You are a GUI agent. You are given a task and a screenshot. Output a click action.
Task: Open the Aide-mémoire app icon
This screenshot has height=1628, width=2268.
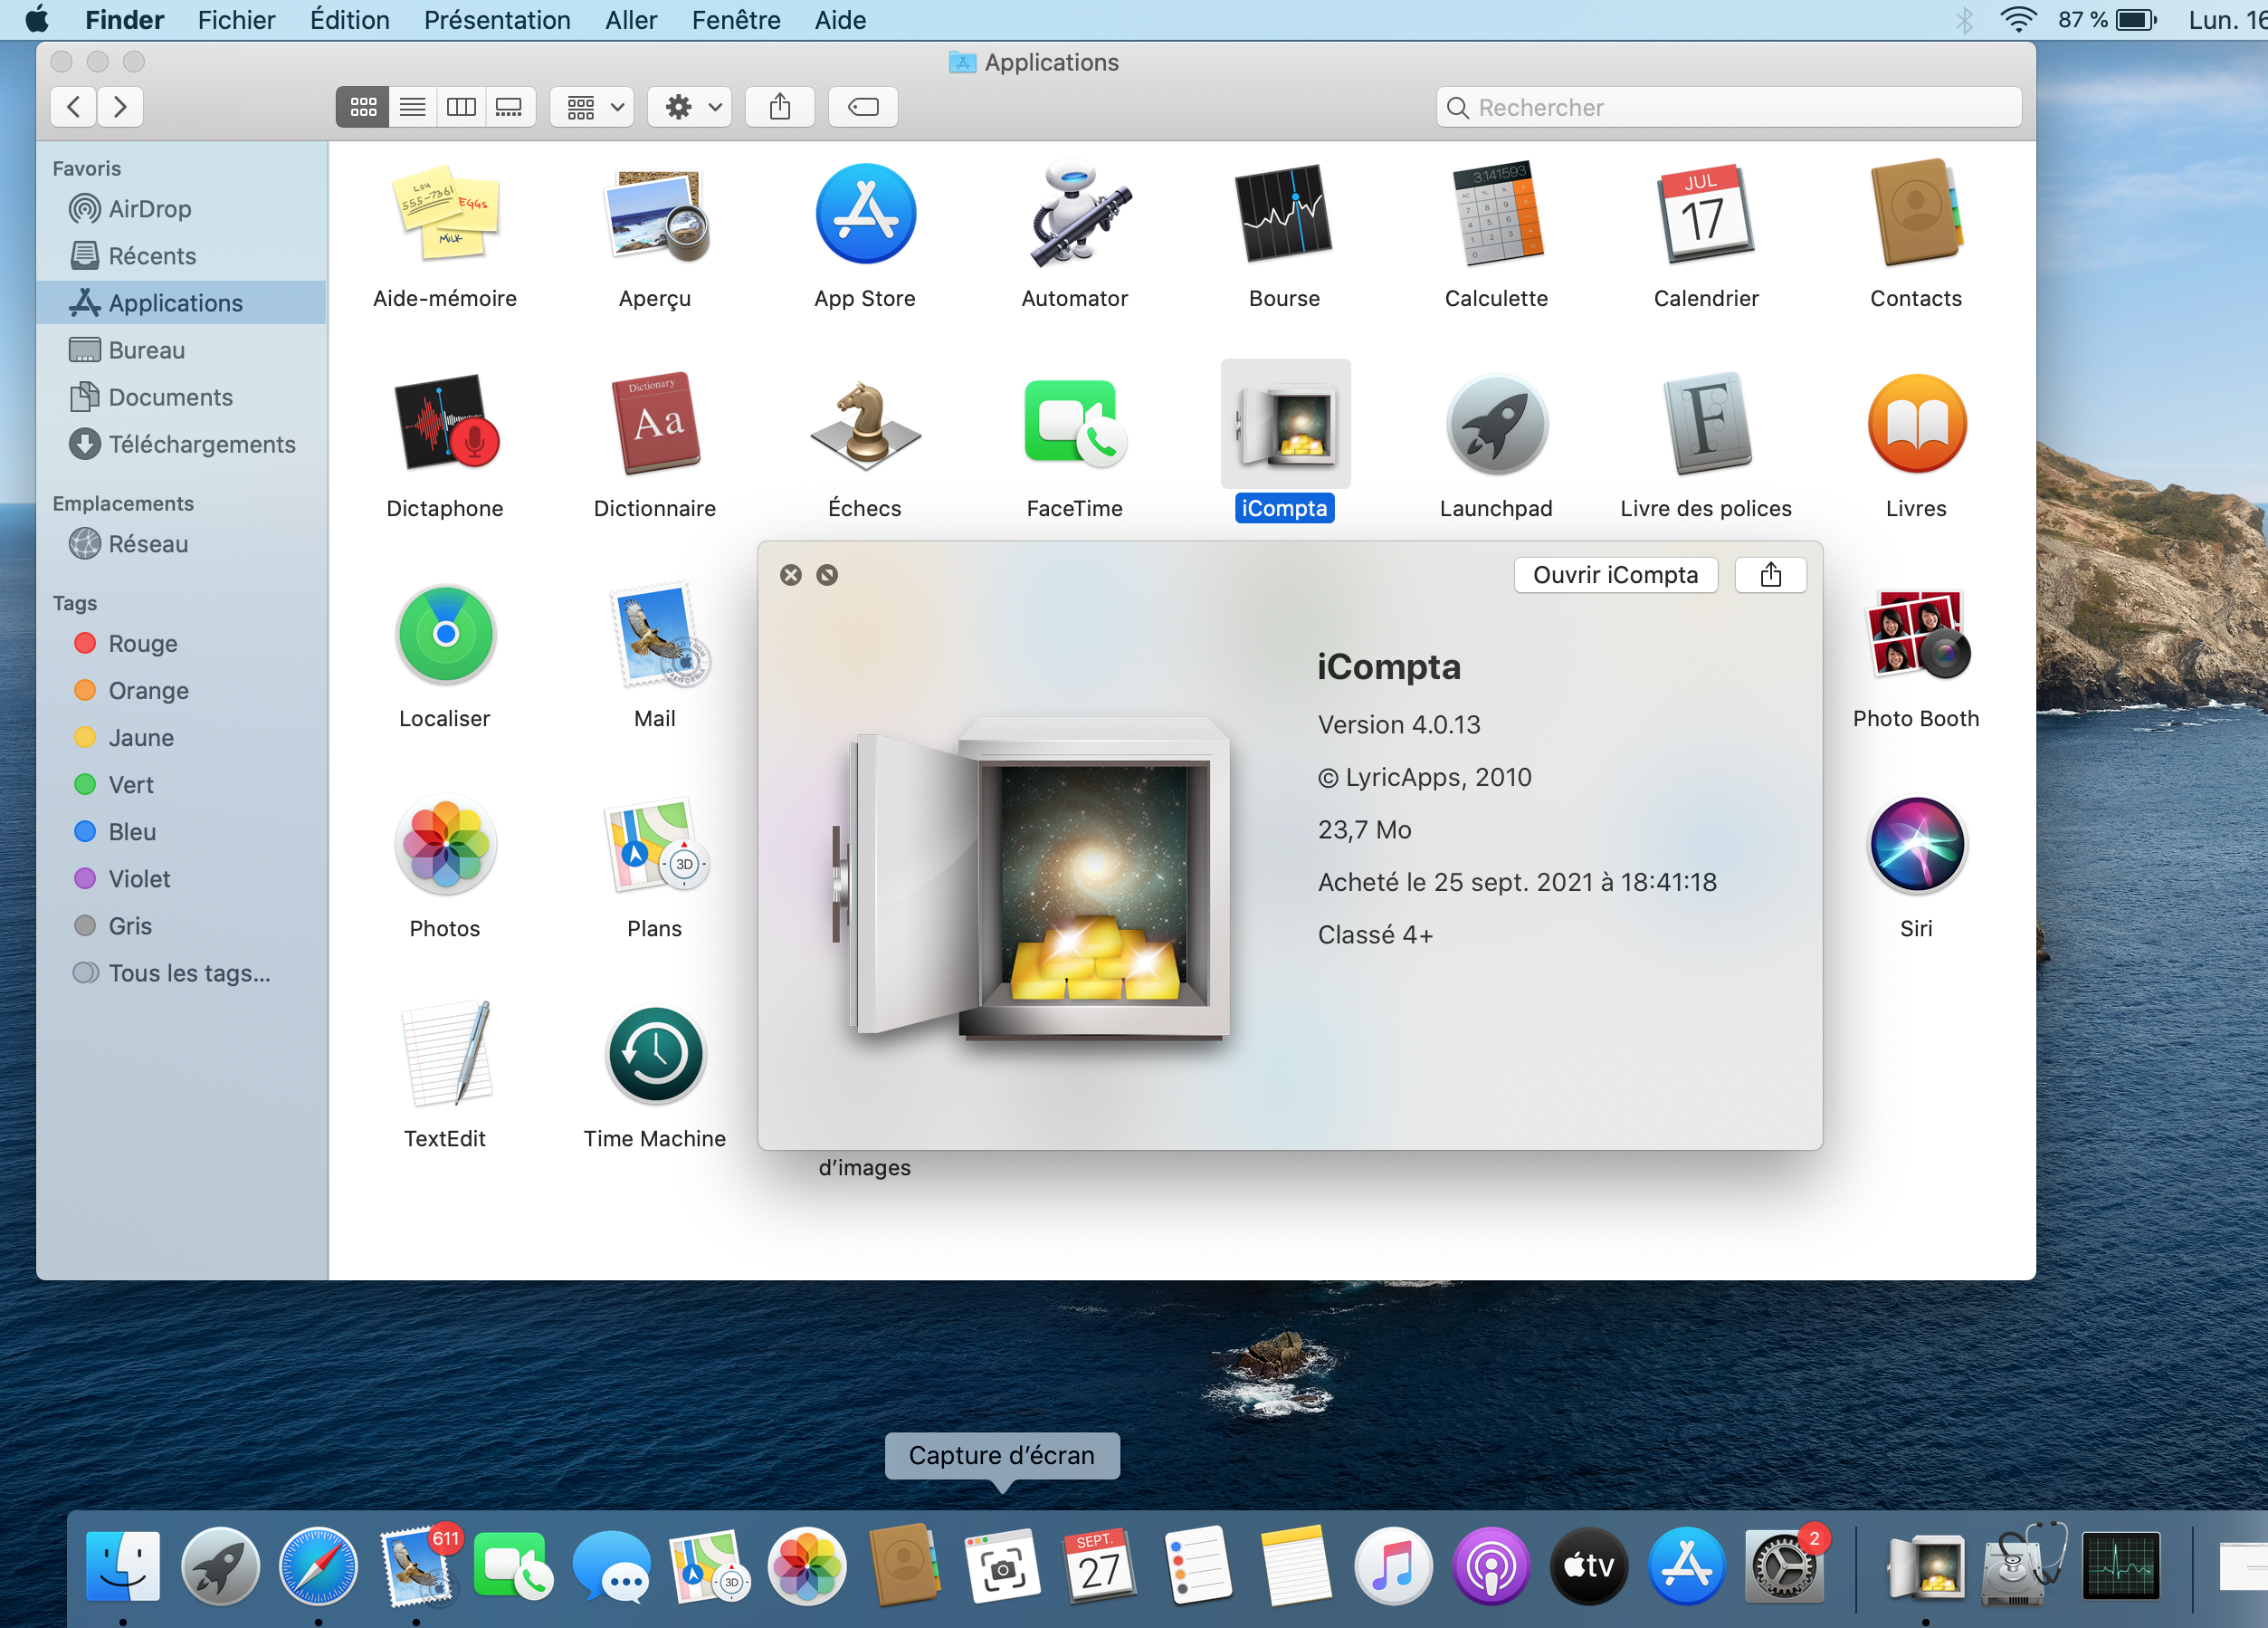point(445,214)
